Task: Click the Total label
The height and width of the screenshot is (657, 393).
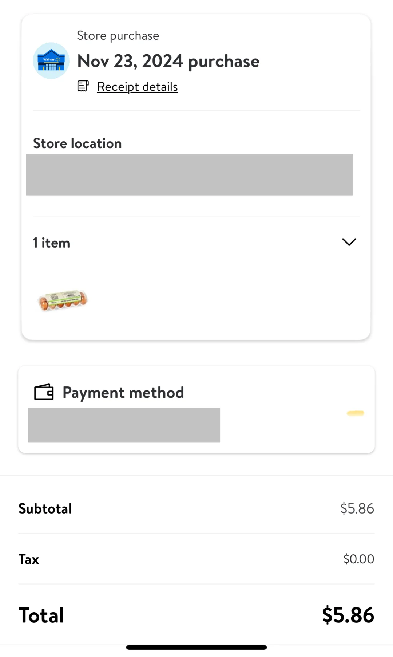Action: (x=41, y=615)
